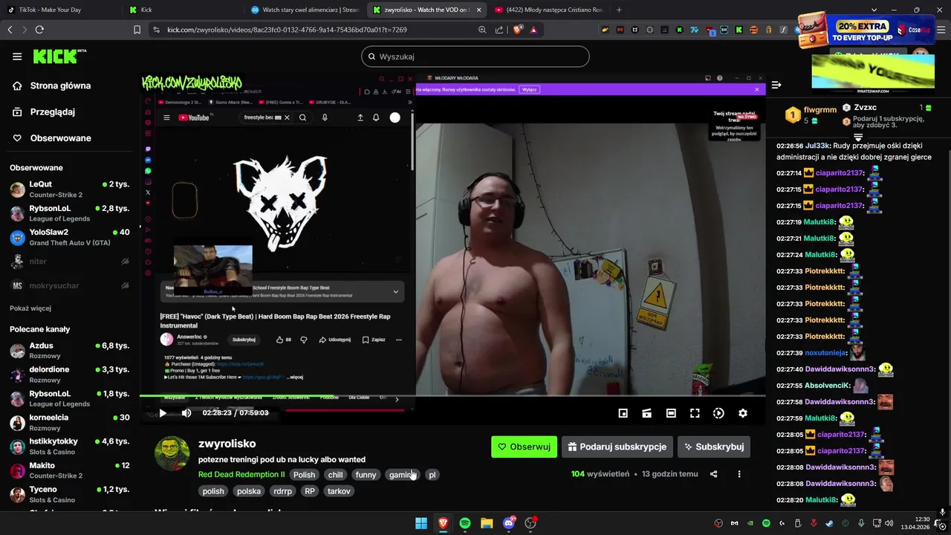Image resolution: width=951 pixels, height=535 pixels.
Task: Open zoom magnifier in address bar
Action: pyautogui.click(x=482, y=30)
